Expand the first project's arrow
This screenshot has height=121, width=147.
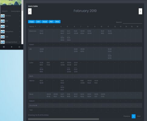20,16
